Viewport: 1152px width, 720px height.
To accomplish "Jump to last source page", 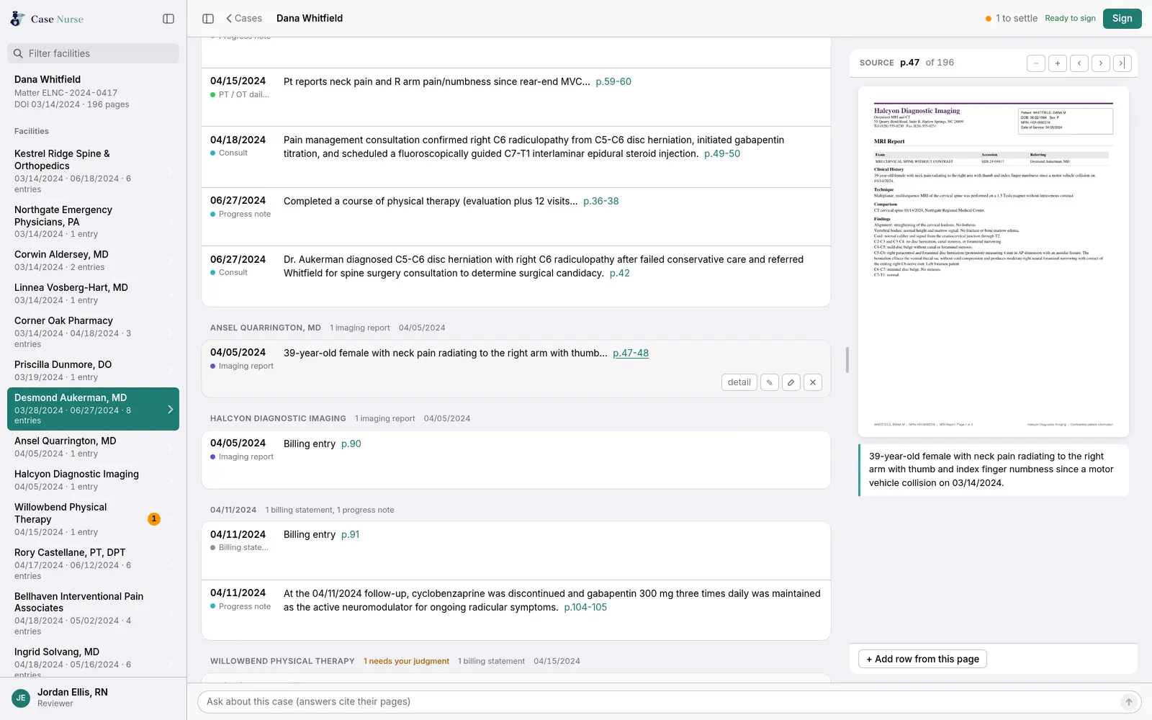I will pyautogui.click(x=1122, y=63).
